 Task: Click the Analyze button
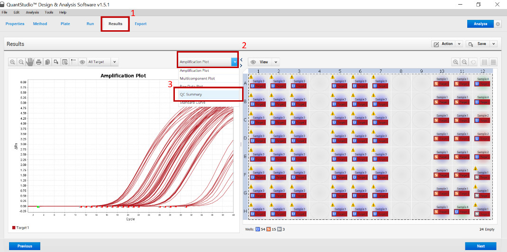[x=480, y=24]
